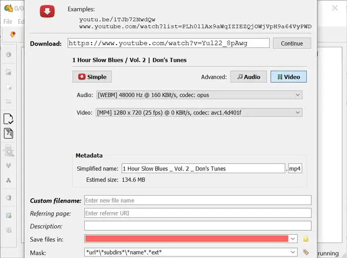Open the Audio format dropdown
The image size is (347, 258).
199,95
